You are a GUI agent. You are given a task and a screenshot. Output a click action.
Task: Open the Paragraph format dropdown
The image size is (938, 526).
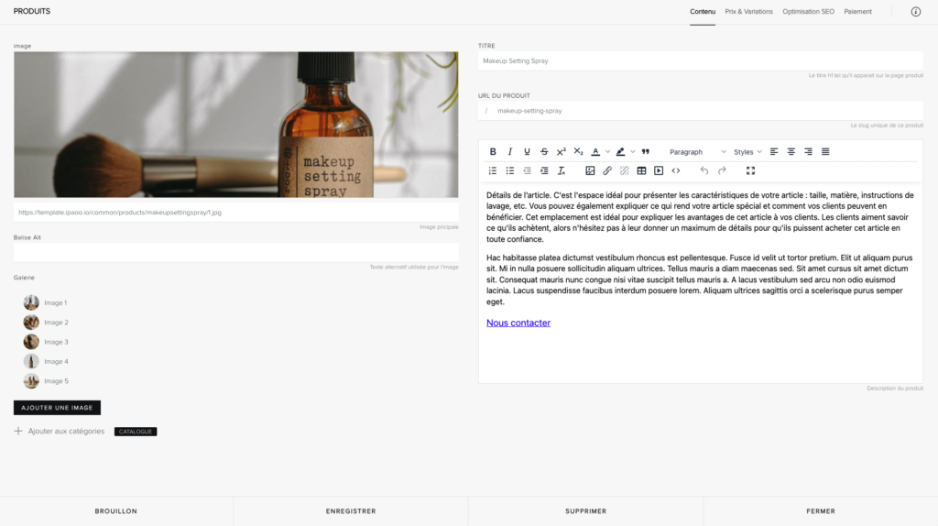point(697,152)
